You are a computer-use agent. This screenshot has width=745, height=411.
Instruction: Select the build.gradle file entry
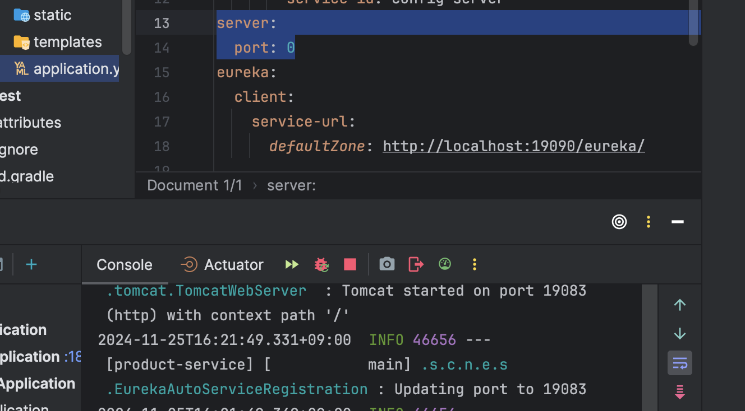coord(27,176)
